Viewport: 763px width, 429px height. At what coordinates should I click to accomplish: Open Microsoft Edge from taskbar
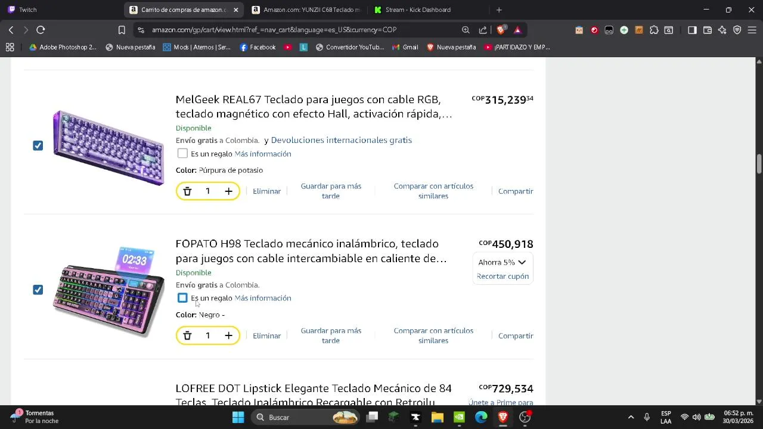[x=481, y=417]
